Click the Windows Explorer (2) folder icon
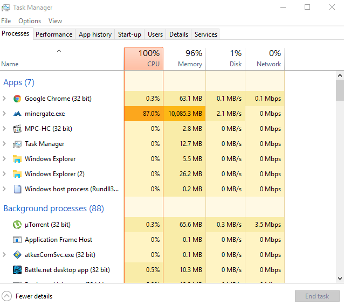 point(17,174)
